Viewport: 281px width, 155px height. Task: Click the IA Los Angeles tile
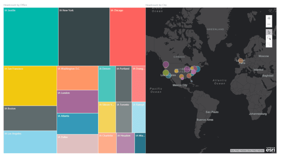tap(30, 142)
